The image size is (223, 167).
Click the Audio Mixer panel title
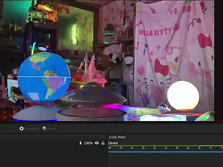click(117, 137)
